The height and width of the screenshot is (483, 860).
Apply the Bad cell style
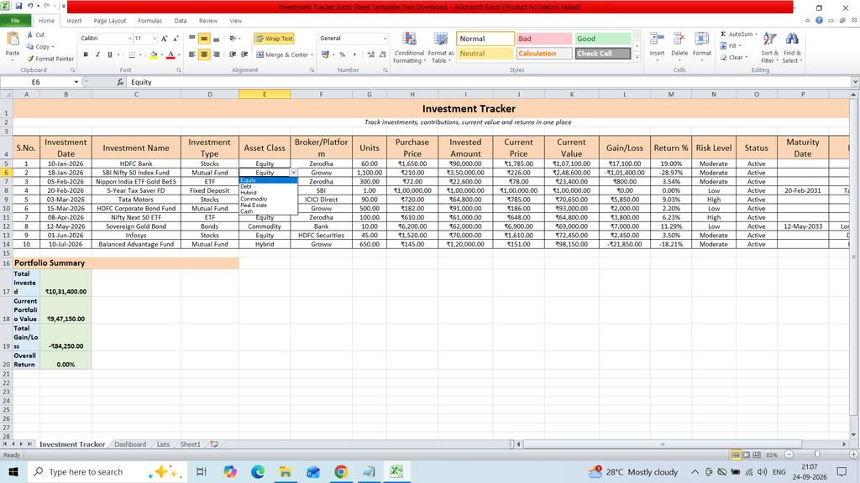pos(543,39)
